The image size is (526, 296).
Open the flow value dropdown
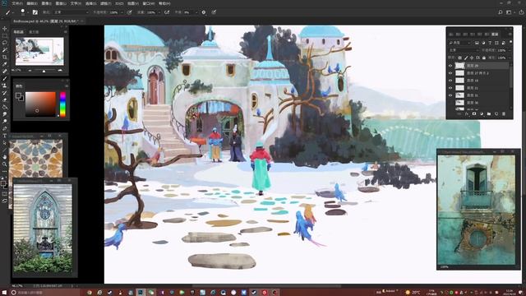coord(159,12)
